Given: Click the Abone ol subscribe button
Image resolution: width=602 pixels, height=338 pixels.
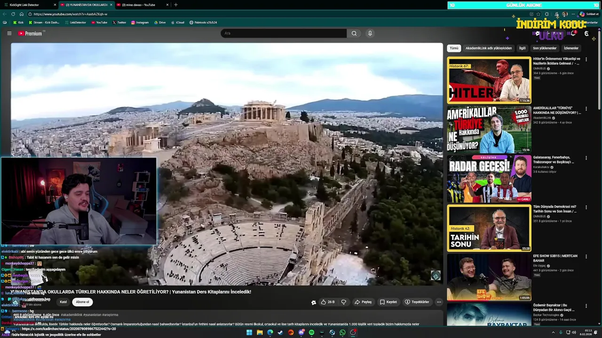Looking at the screenshot, I should (82, 302).
